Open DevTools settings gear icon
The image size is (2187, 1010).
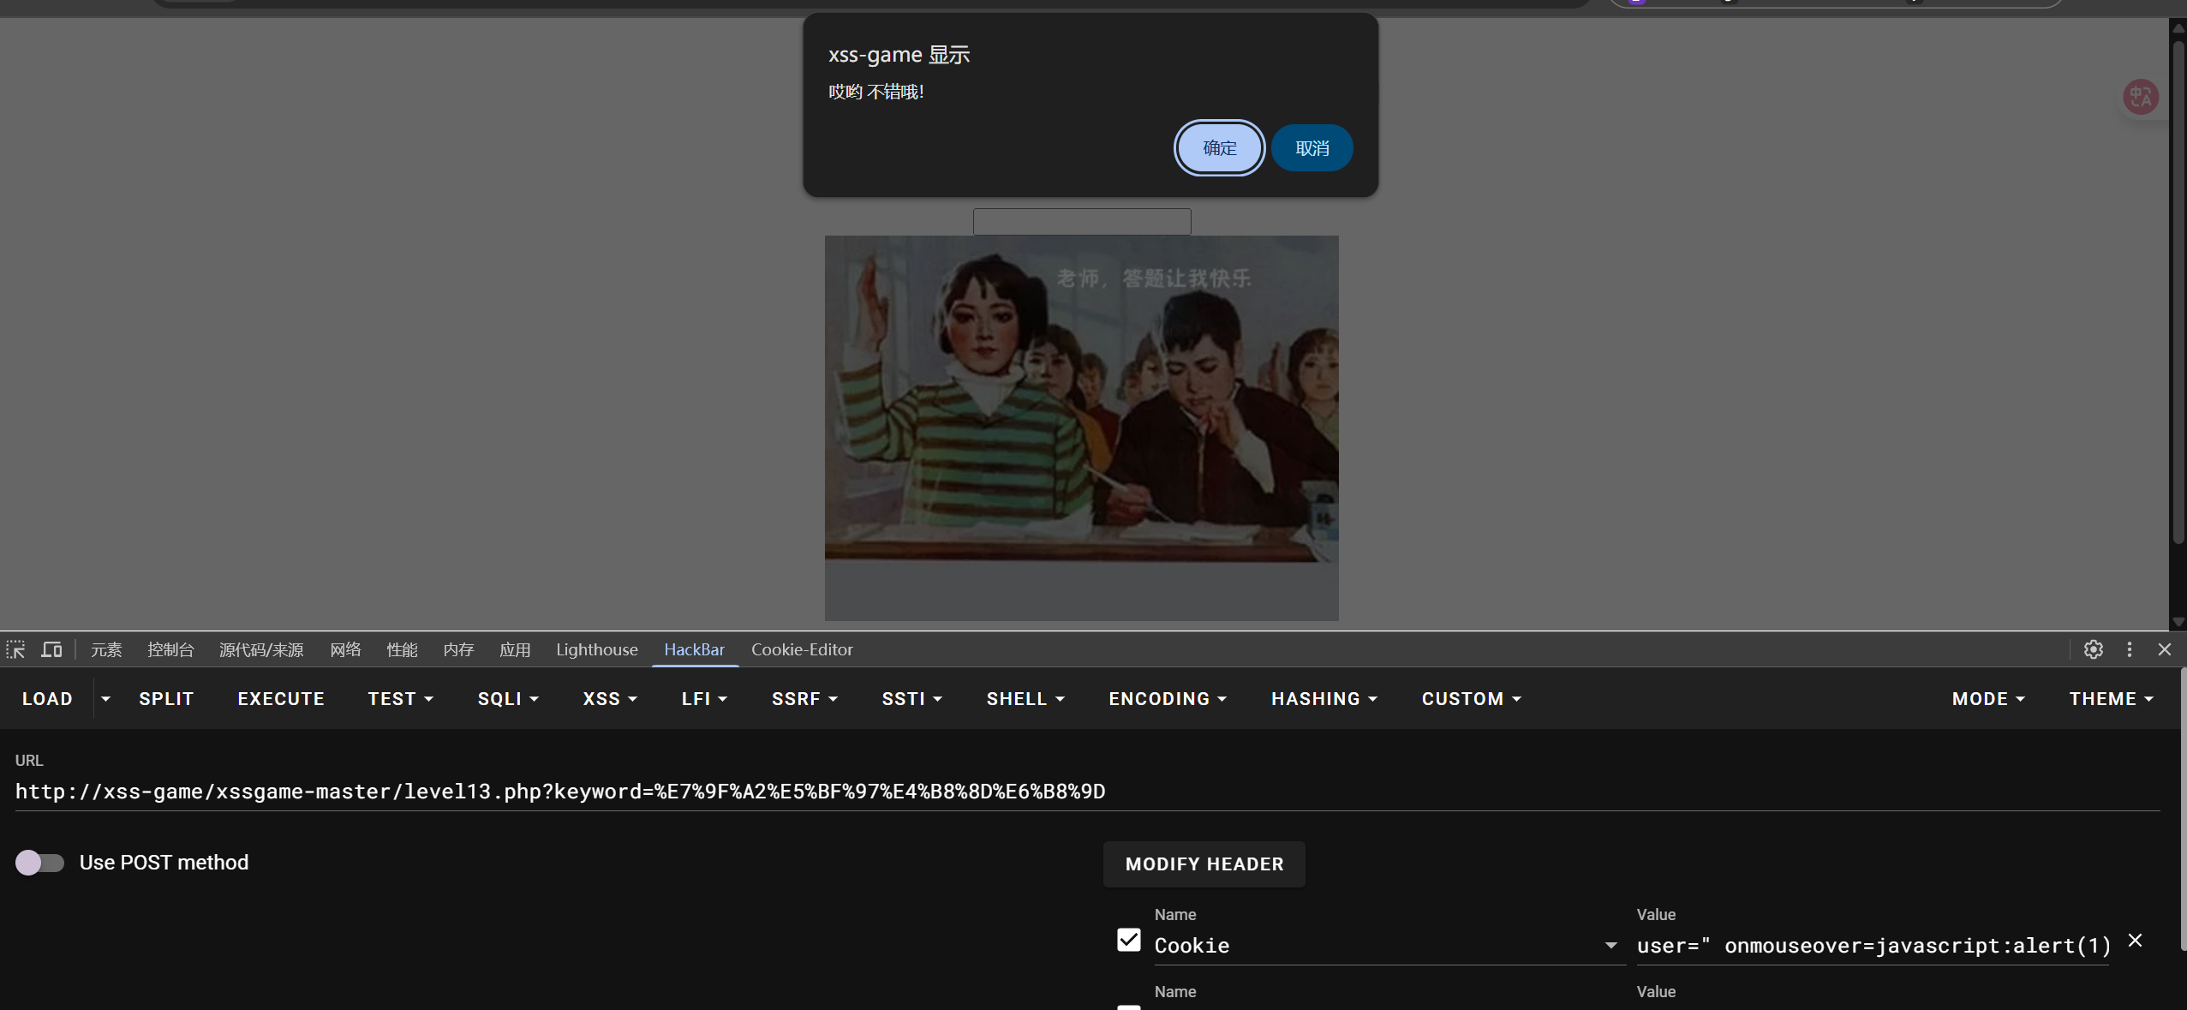coord(2093,649)
